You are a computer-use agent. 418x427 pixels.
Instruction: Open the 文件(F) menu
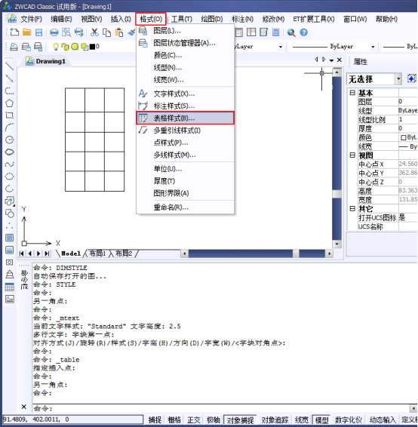point(32,19)
